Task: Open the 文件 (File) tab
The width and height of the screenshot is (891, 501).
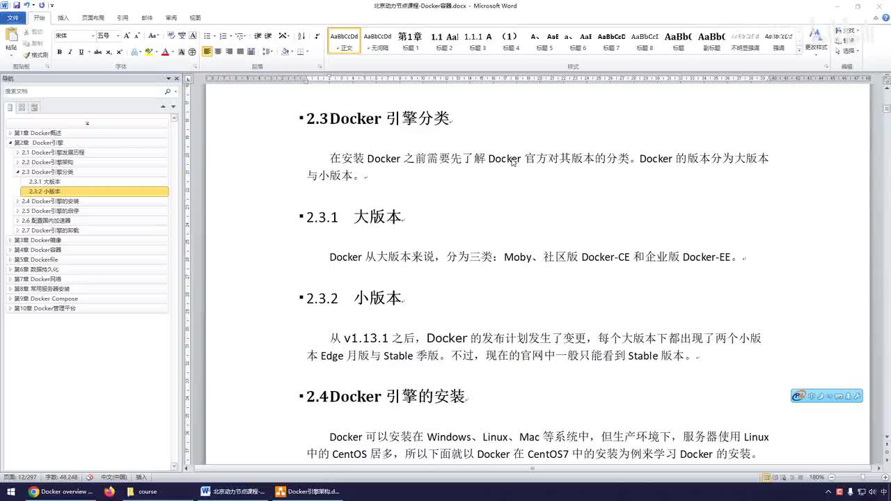Action: [13, 18]
